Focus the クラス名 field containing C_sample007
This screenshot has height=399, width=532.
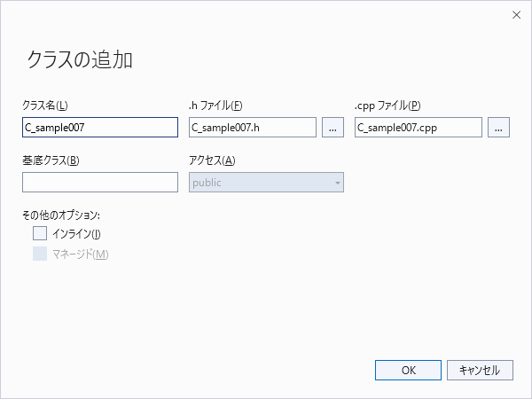(x=100, y=128)
